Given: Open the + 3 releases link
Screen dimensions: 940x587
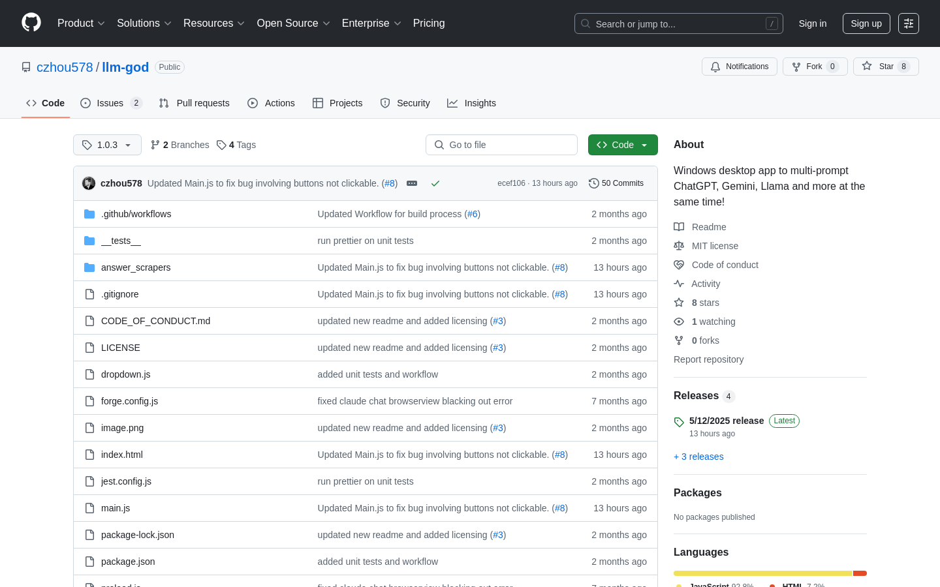Looking at the screenshot, I should pyautogui.click(x=698, y=457).
